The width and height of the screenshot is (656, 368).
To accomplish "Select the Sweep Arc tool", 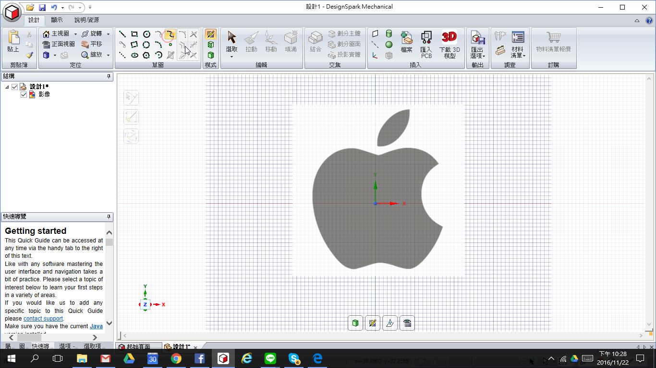I will click(x=158, y=55).
